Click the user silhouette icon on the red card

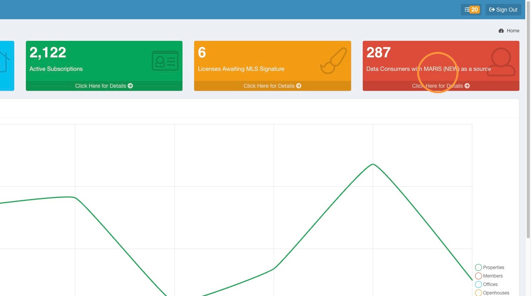point(501,62)
